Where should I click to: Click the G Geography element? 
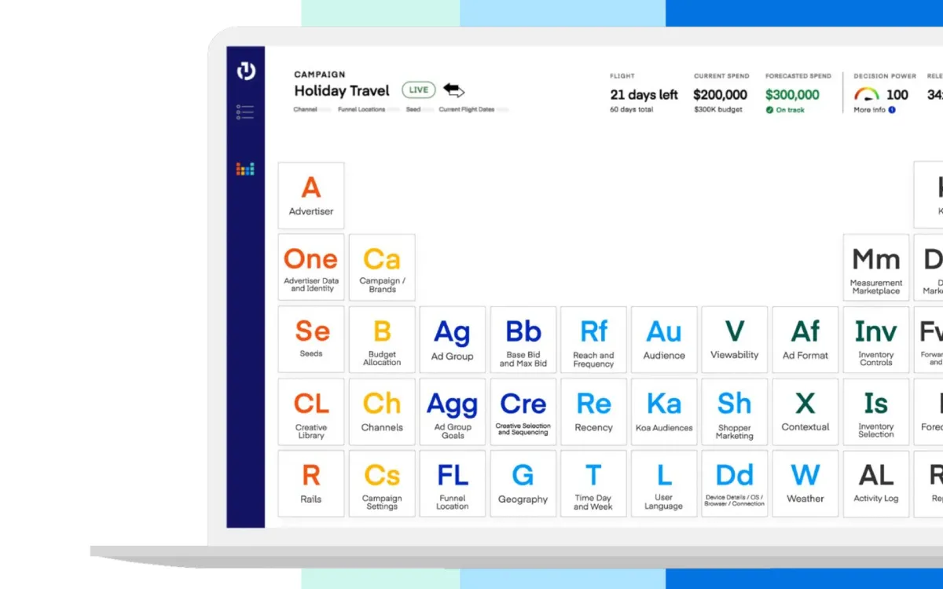tap(523, 483)
